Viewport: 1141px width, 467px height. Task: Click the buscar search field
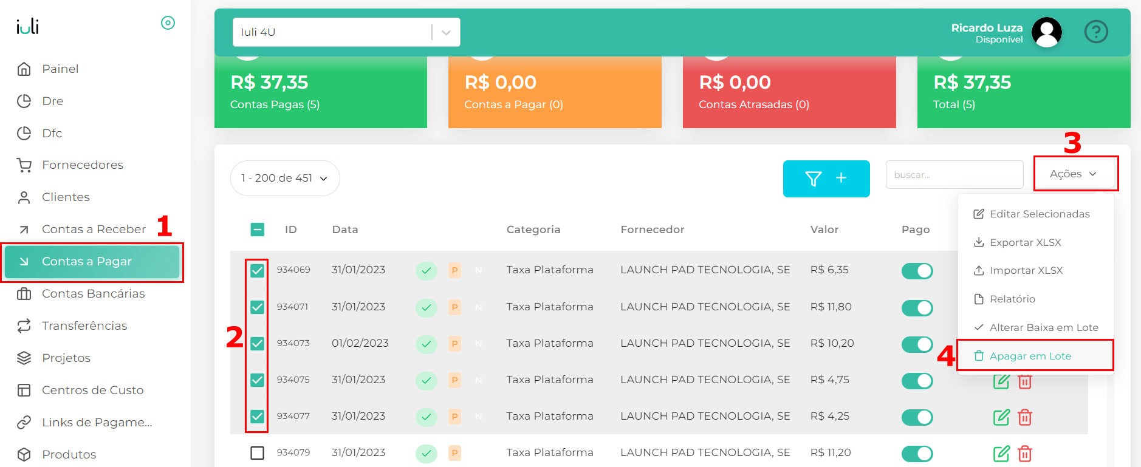click(953, 175)
